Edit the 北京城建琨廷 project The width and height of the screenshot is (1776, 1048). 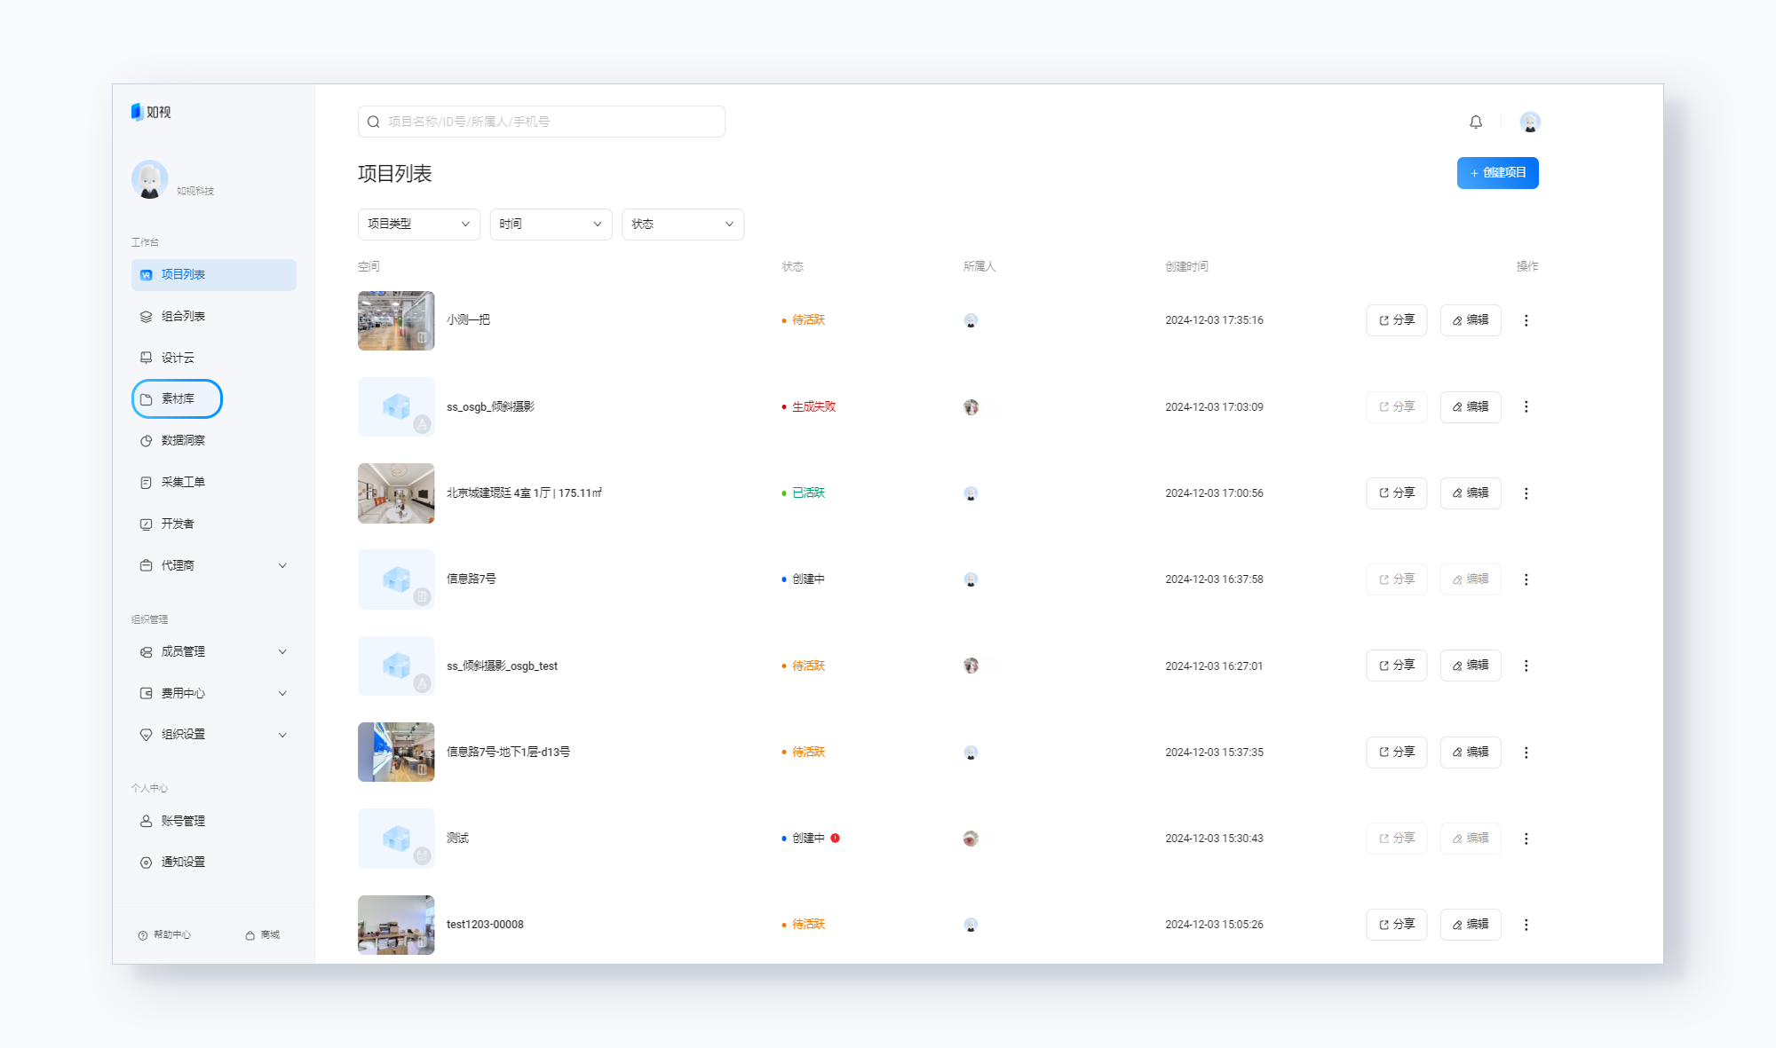point(1471,493)
